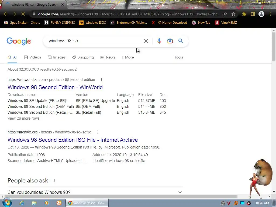Viewport: 276px width, 207px height.
Task: Click the red V tray icon
Action: [x=229, y=203]
